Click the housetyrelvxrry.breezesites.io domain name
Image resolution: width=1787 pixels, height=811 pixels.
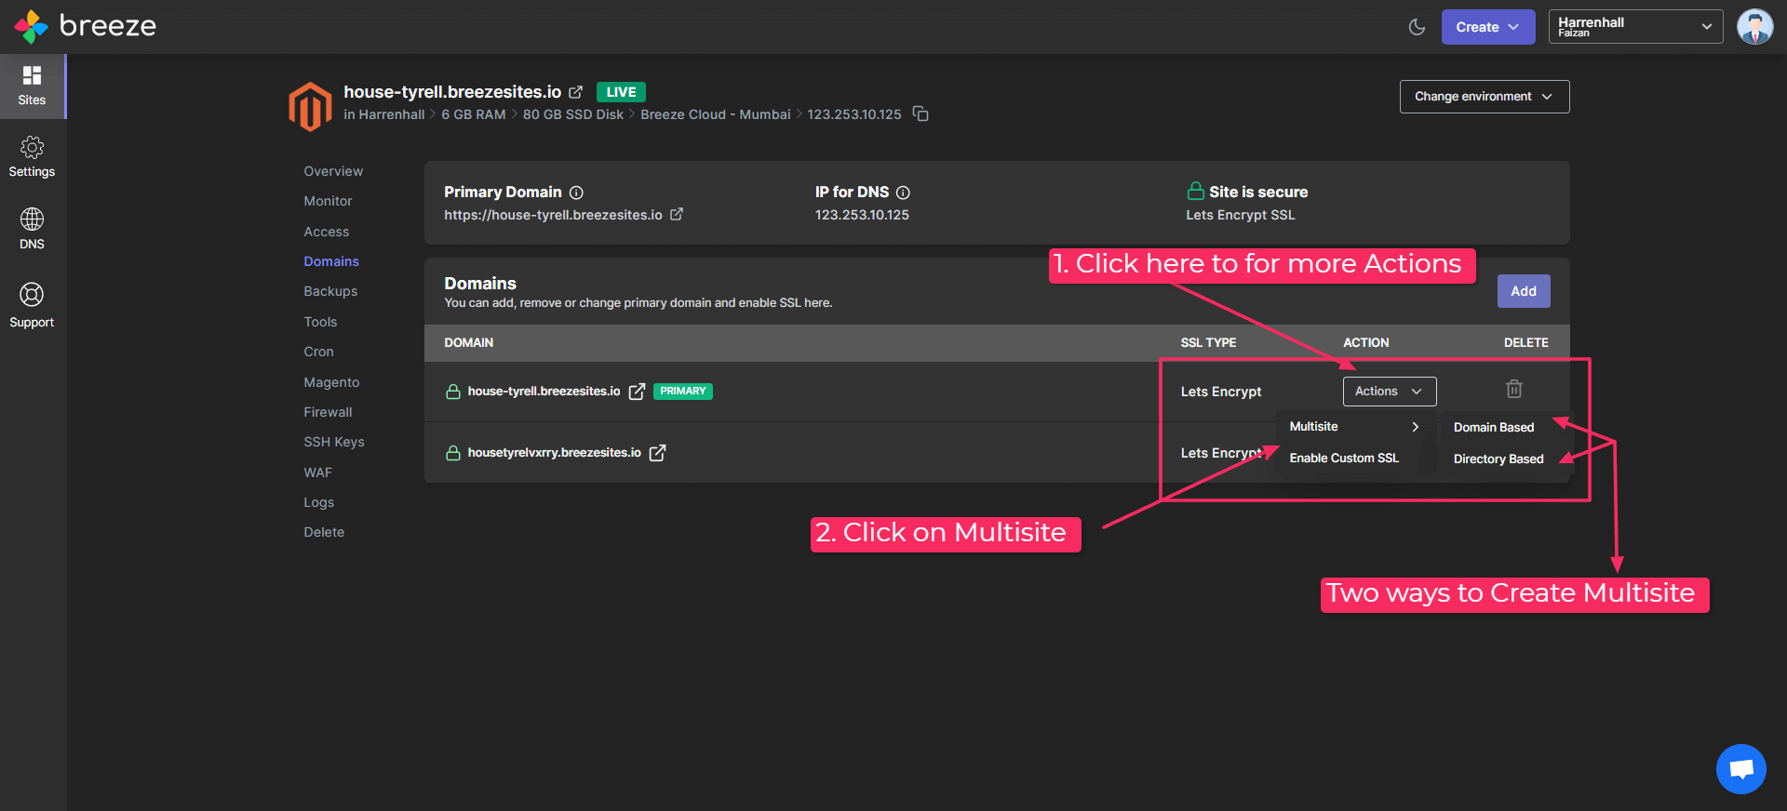[x=554, y=453]
